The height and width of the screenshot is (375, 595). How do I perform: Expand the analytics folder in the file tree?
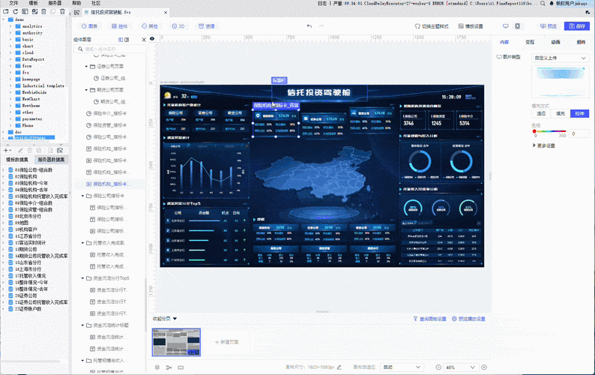point(10,26)
